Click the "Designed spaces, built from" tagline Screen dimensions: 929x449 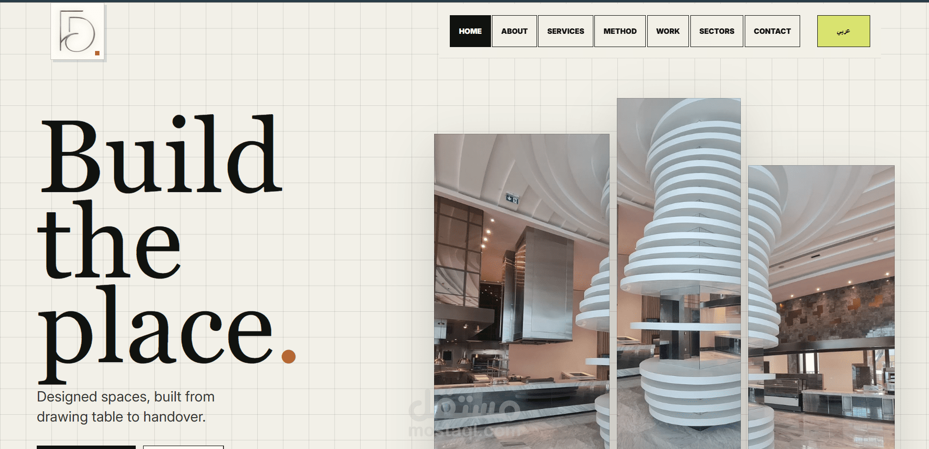(126, 397)
